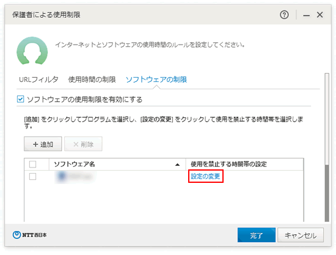Viewport: 336px width, 255px height.
Task: Confirm with the 完了 button
Action: pos(257,235)
